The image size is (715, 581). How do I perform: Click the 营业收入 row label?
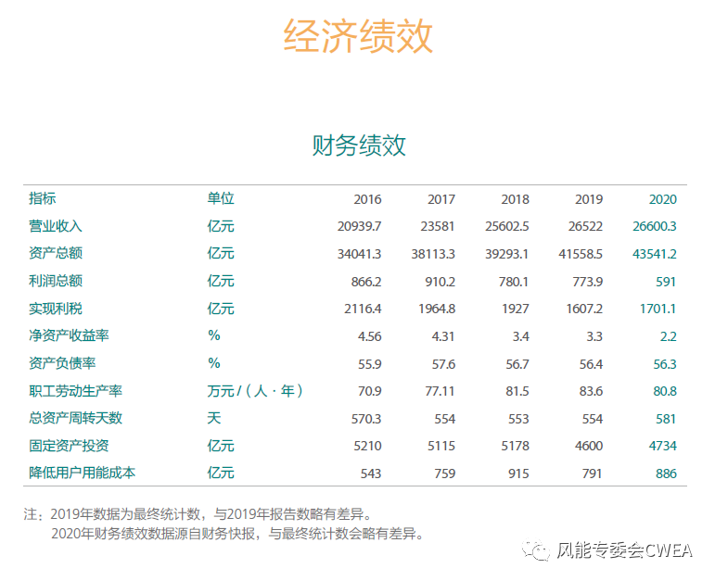(x=56, y=226)
